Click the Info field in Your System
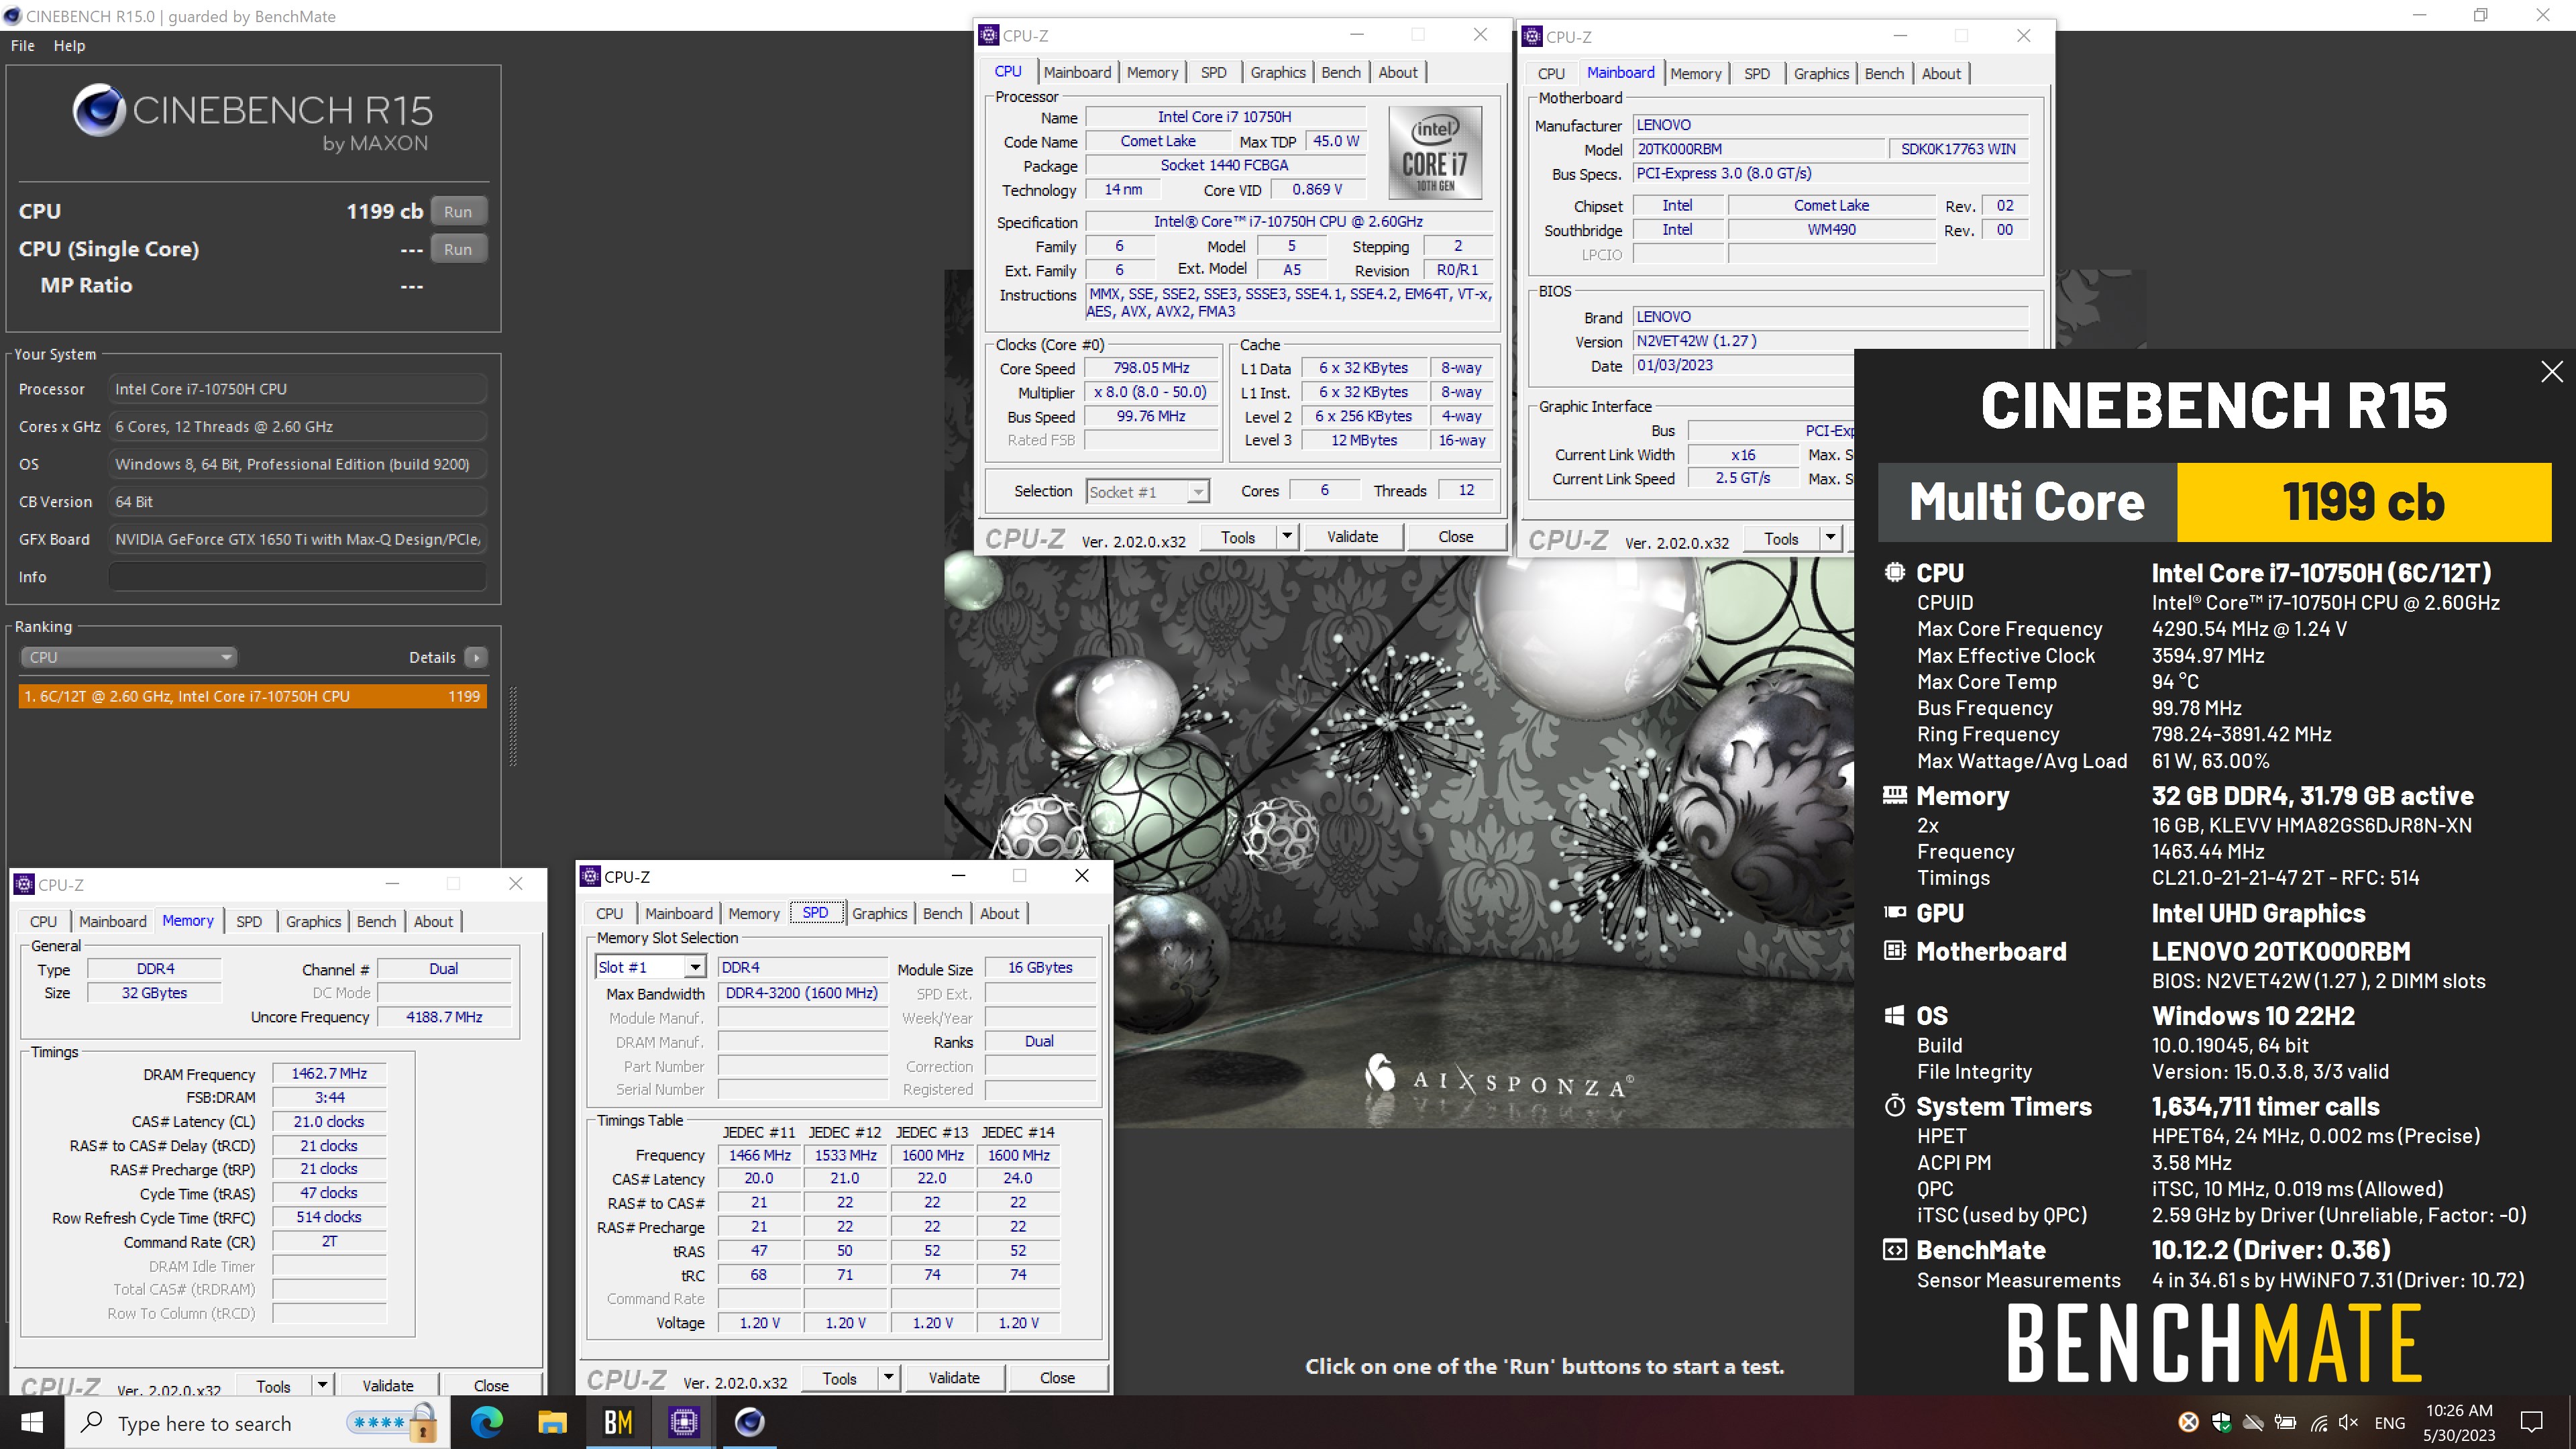Viewport: 2576px width, 1449px height. coord(297,577)
